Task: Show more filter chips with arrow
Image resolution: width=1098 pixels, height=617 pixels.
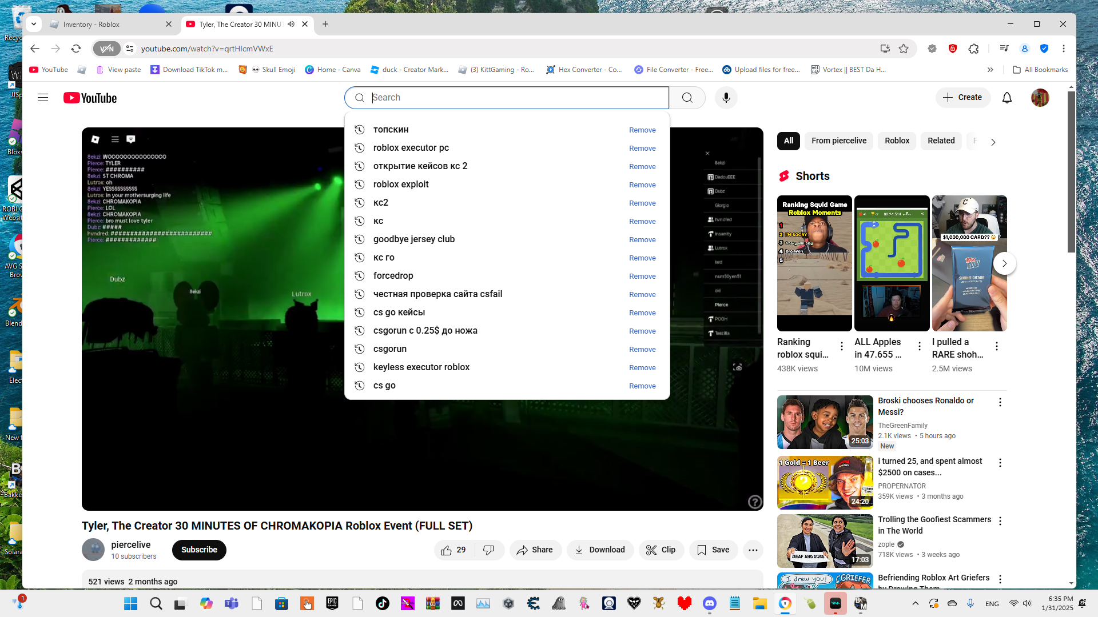Action: 993,142
